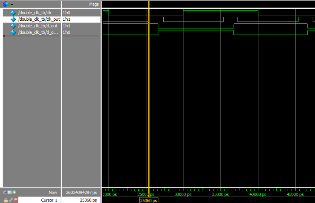Click the 1'h1 value of the clk_out signal
The height and width of the screenshot is (203, 315).
[x=66, y=19]
